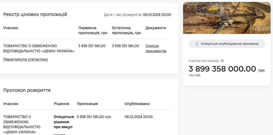The image size is (273, 135).
Task: Open the mining excavator lot image
Action: coord(227,18)
